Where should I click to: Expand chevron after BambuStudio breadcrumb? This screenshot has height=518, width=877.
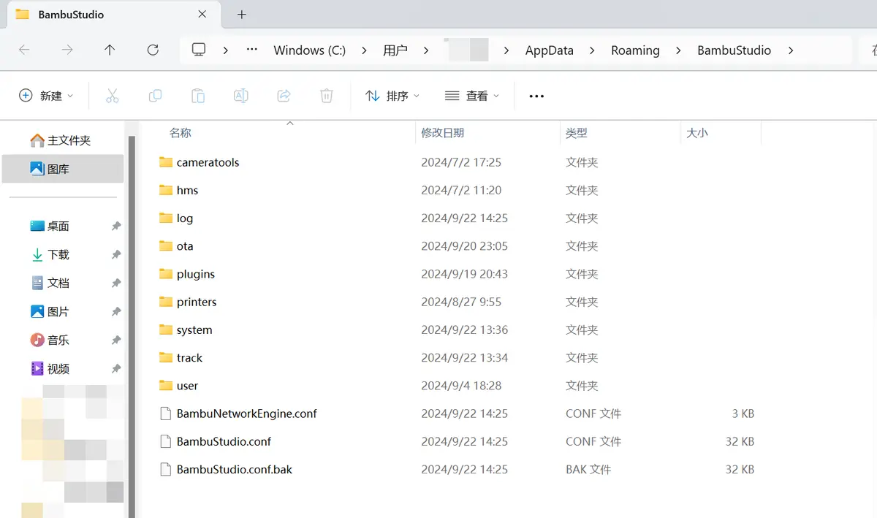pyautogui.click(x=790, y=50)
